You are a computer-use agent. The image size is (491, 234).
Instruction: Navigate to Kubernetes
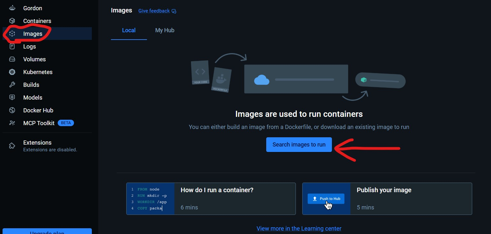[47, 72]
